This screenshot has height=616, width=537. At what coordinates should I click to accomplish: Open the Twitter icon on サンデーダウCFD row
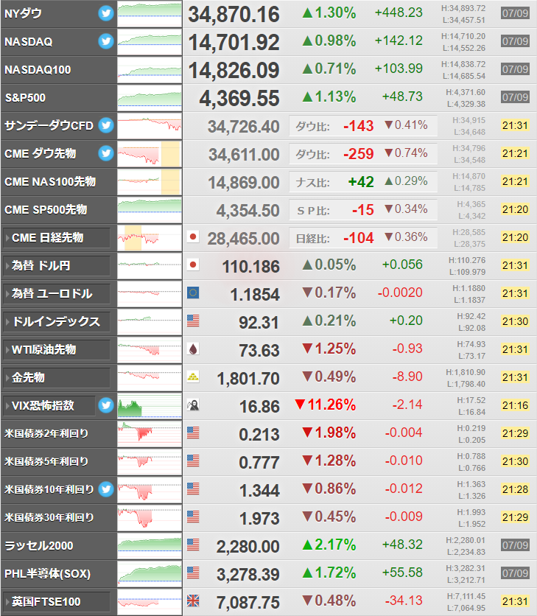pos(105,125)
